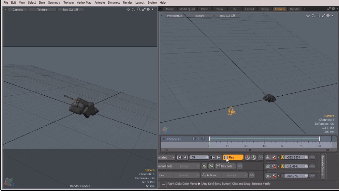This screenshot has height=191, width=339.
Task: Open the Dynamics menu
Action: pos(114,2)
